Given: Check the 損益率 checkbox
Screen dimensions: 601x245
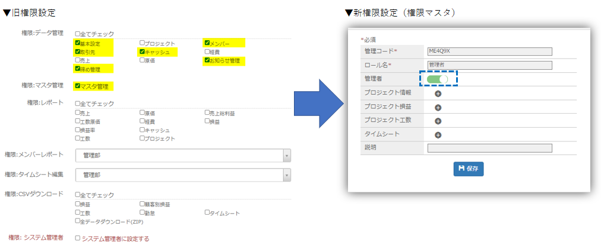Looking at the screenshot, I should (x=78, y=130).
